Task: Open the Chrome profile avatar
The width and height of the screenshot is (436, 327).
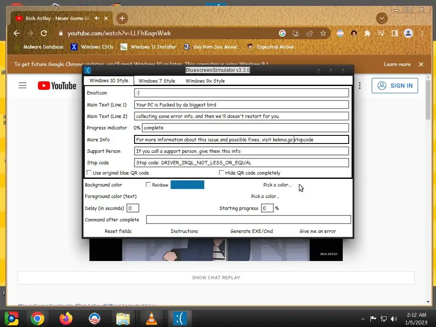Action: [408, 33]
